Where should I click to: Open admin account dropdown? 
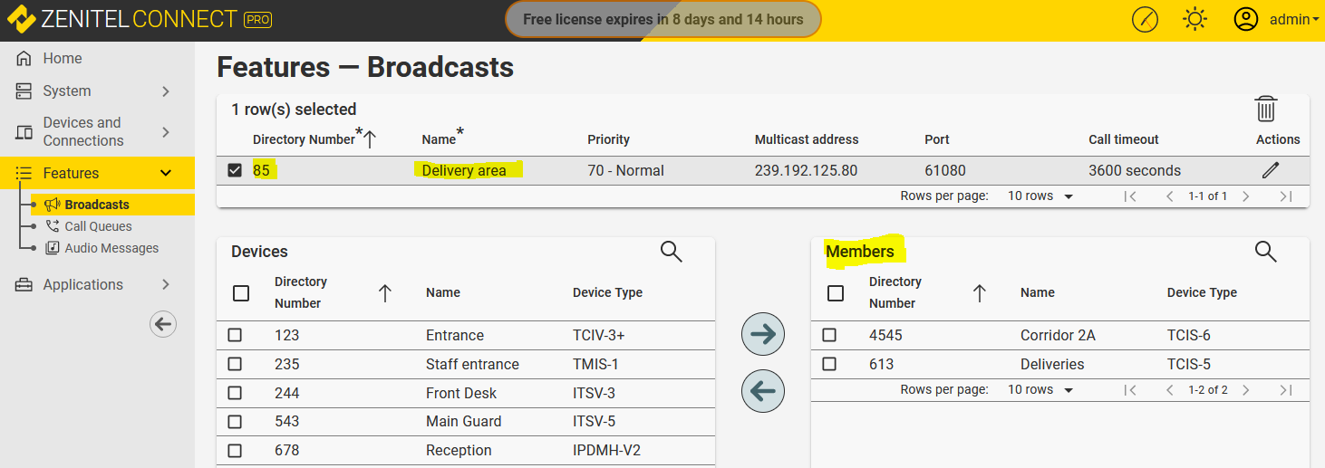click(1294, 19)
